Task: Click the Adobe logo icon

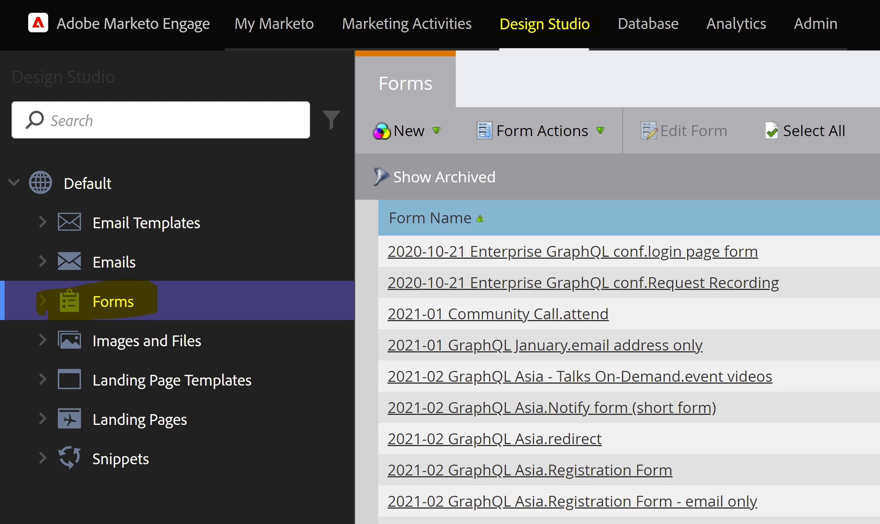Action: coord(38,23)
